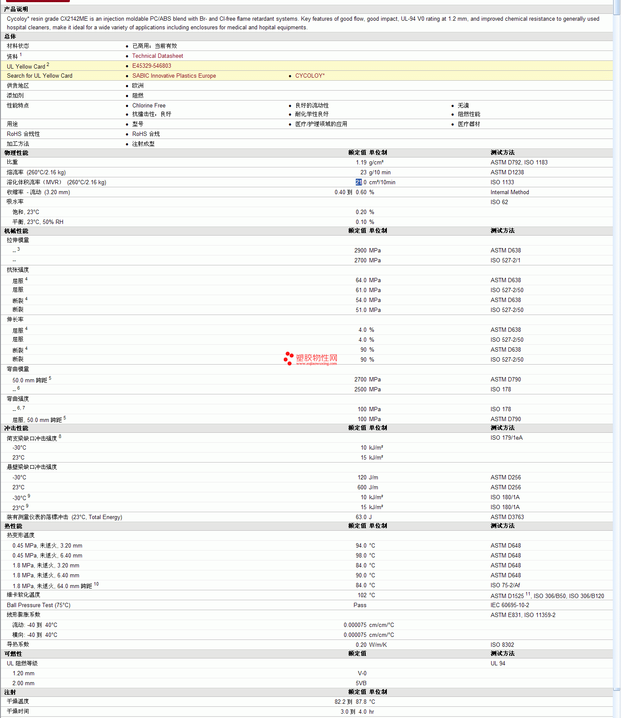The width and height of the screenshot is (621, 718).
Task: Click the highlighted 21.0 MVR value
Action: (361, 182)
